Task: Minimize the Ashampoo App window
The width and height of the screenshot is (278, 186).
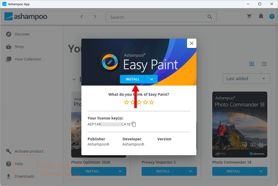Action: click(248, 4)
